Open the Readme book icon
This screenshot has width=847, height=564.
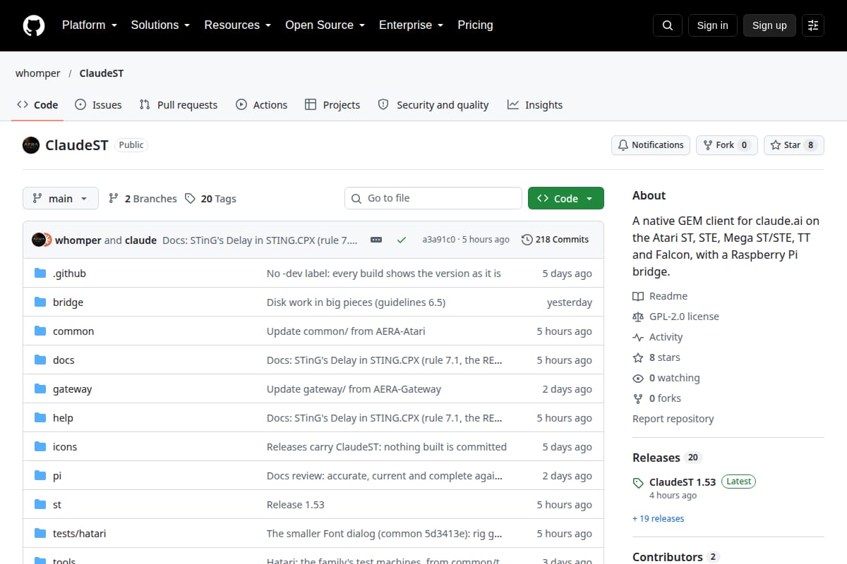[x=638, y=297]
